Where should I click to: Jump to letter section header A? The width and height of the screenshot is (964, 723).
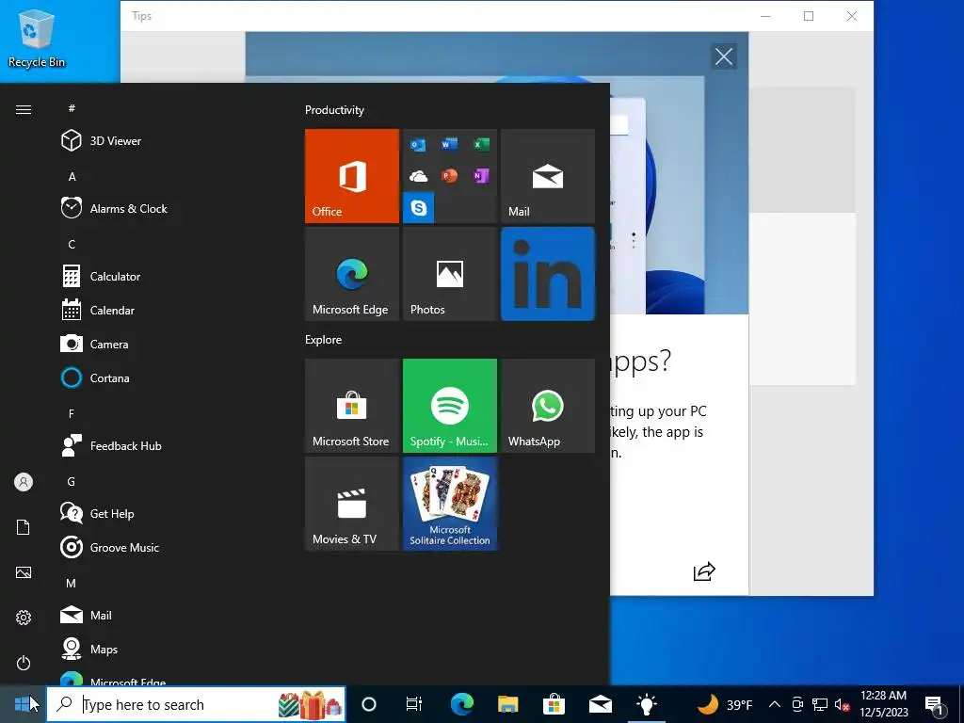[72, 176]
